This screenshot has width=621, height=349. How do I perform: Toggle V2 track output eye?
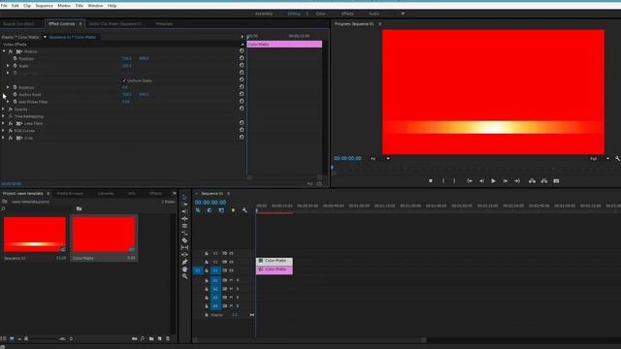point(231,262)
